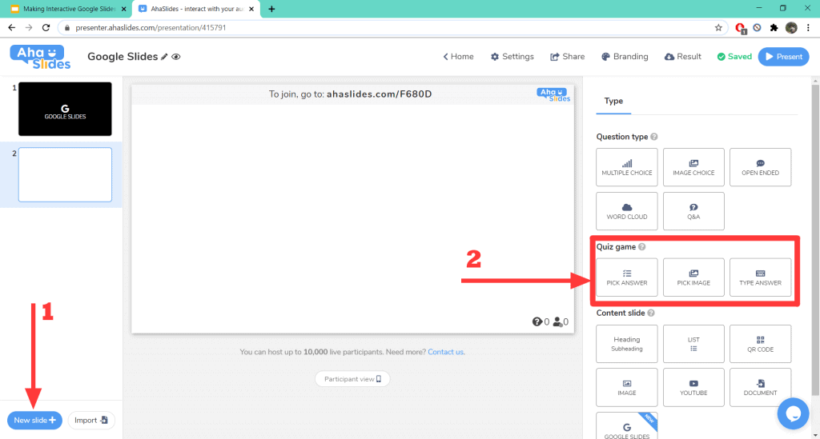Select the Multiple Choice question type
Screen dimensions: 820x439
[626, 167]
